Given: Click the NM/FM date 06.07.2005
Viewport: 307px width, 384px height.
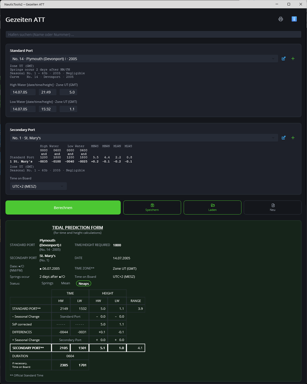Looking at the screenshot, I should [x=50, y=269].
